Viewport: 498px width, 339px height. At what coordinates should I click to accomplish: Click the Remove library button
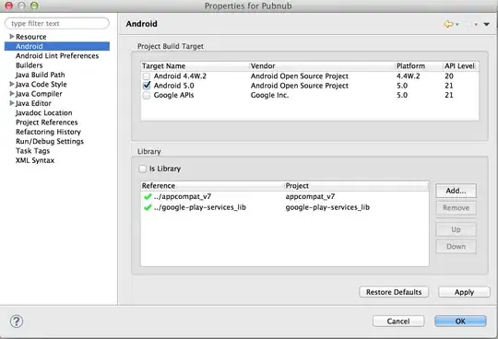click(456, 208)
